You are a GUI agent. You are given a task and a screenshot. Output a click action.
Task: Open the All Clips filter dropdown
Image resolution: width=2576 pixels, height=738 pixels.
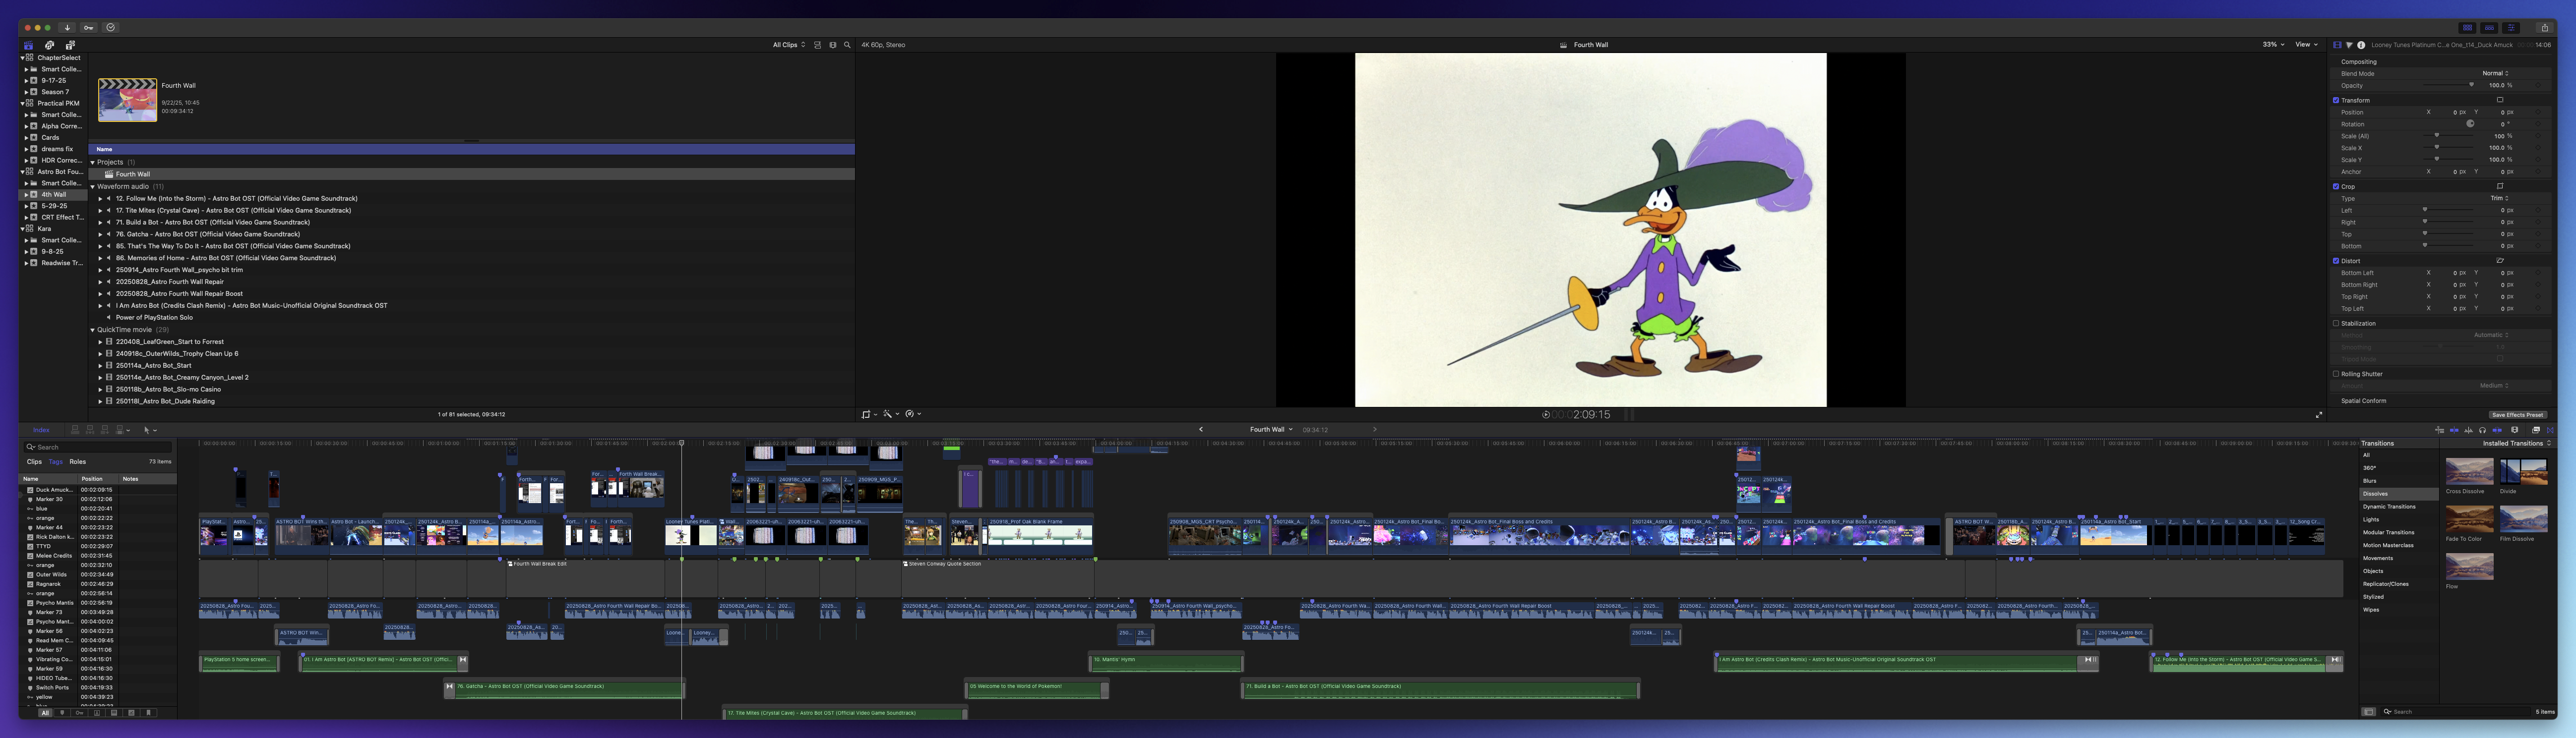(788, 45)
